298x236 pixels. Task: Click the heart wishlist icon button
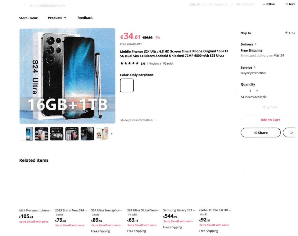tap(291, 133)
